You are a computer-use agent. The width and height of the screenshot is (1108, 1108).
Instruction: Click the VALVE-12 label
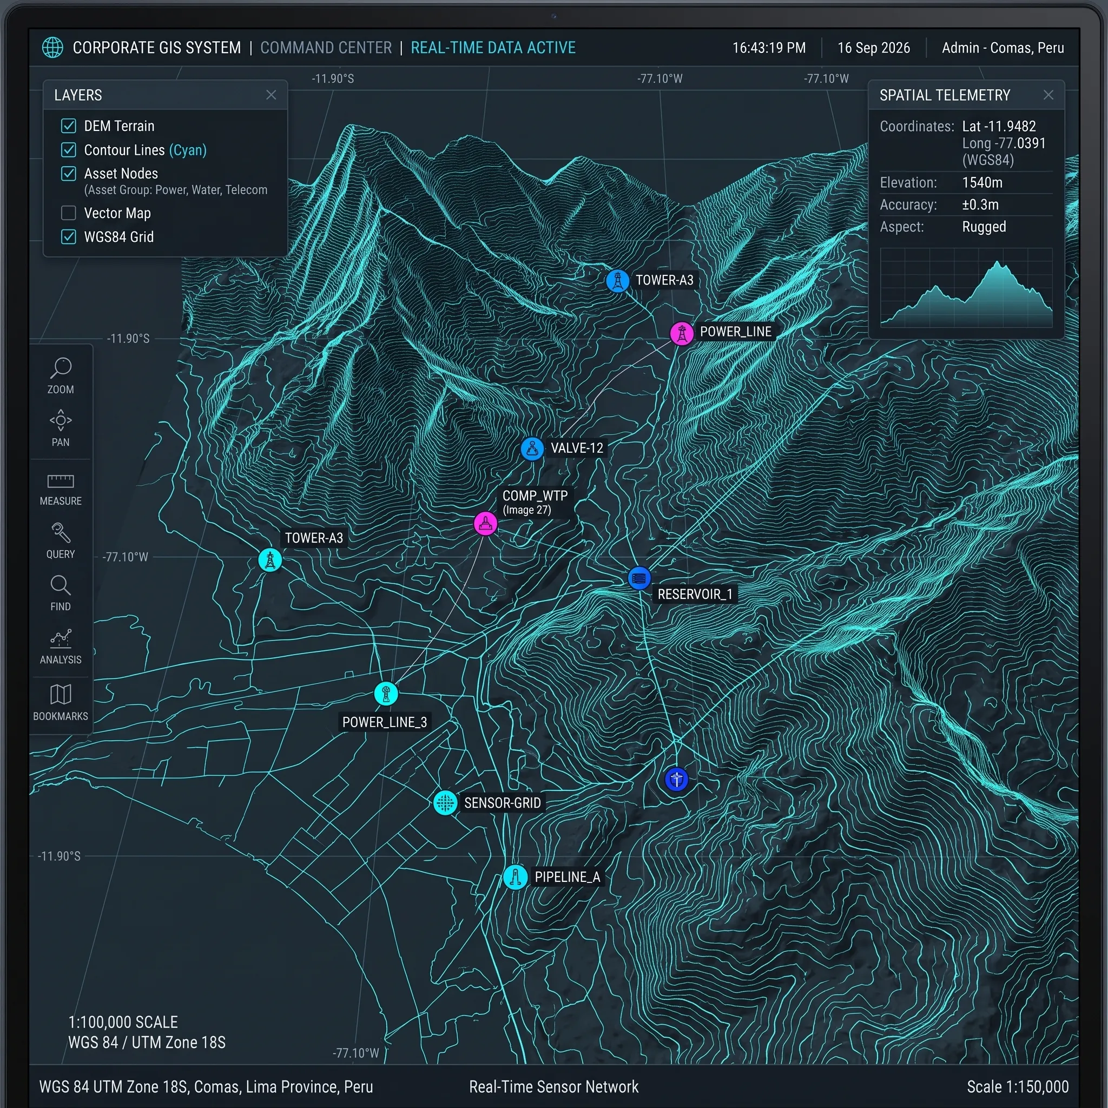coord(577,449)
